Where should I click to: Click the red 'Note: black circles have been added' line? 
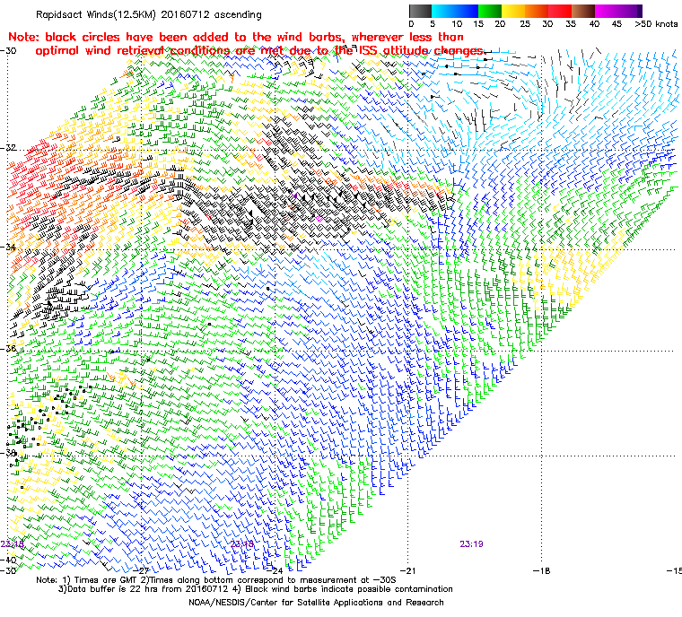coord(236,37)
